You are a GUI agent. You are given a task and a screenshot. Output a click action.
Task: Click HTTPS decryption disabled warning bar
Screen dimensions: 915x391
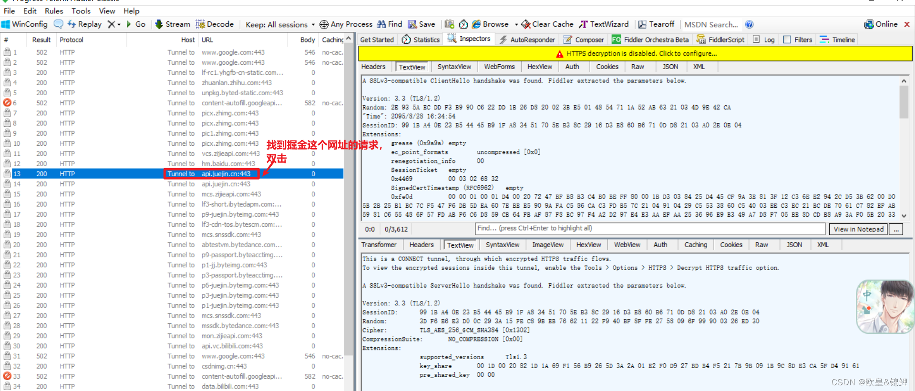coord(636,53)
